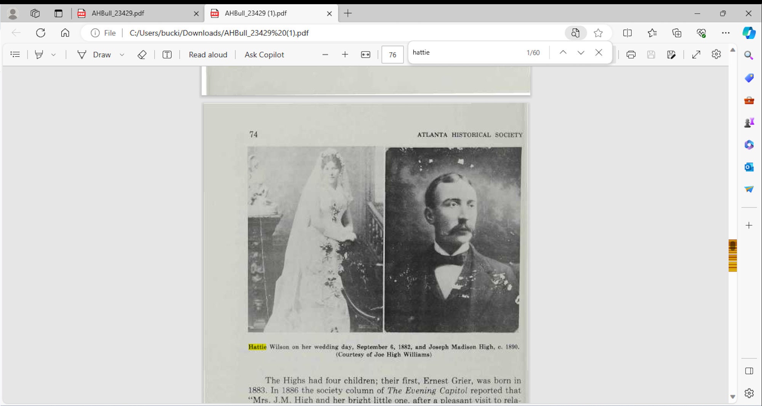The width and height of the screenshot is (762, 406).
Task: Customize sidebar with plus button
Action: click(x=749, y=225)
